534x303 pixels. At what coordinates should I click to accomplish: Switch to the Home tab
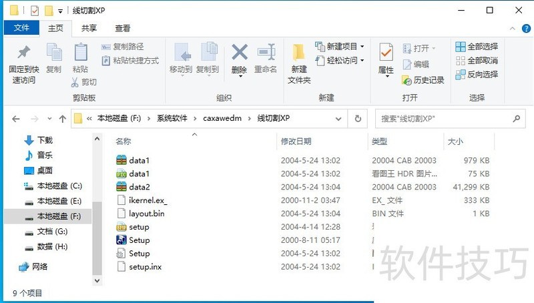pyautogui.click(x=55, y=28)
